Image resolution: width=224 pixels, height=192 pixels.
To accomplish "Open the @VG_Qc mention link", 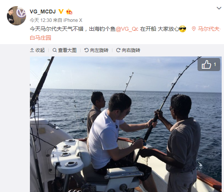I will click(x=127, y=29).
